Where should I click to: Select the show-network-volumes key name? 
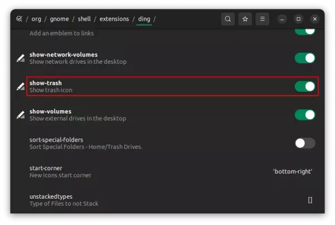tap(64, 55)
